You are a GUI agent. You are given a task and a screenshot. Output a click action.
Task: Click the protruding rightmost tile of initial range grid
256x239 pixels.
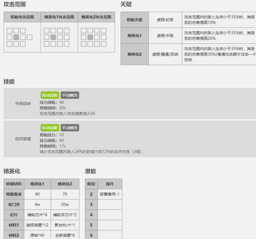30,37
